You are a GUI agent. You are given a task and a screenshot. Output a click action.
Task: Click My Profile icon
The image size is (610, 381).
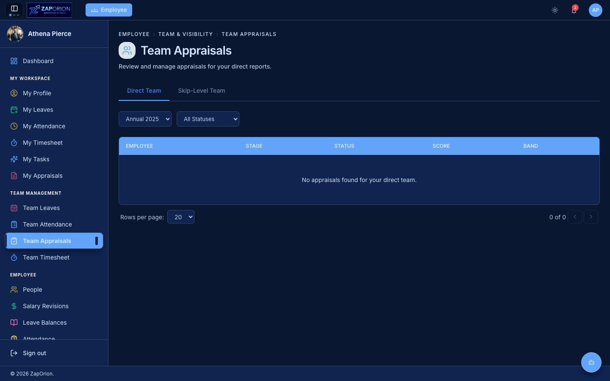pos(14,93)
